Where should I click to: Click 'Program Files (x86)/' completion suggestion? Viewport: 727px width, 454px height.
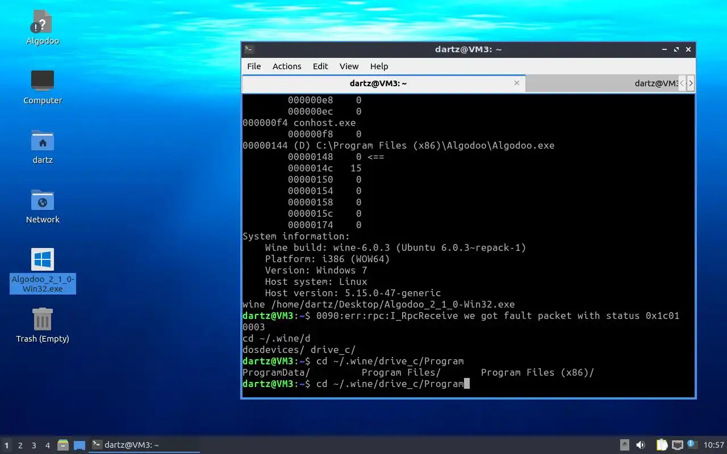point(537,372)
